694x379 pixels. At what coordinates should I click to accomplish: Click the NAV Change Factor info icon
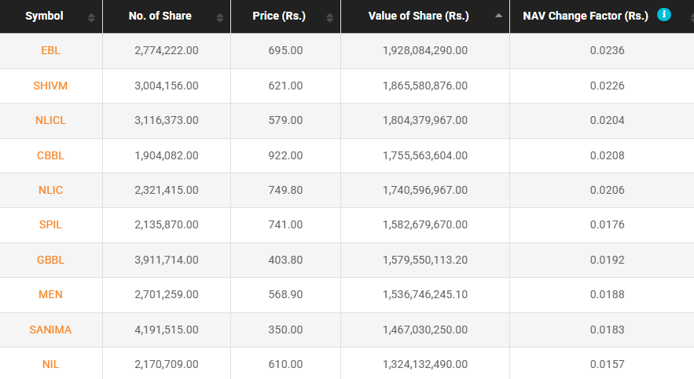pyautogui.click(x=663, y=15)
